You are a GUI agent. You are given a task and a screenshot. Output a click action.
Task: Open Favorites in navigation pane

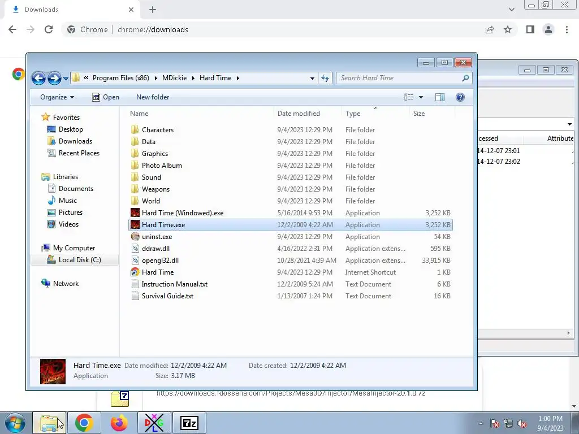click(61, 118)
